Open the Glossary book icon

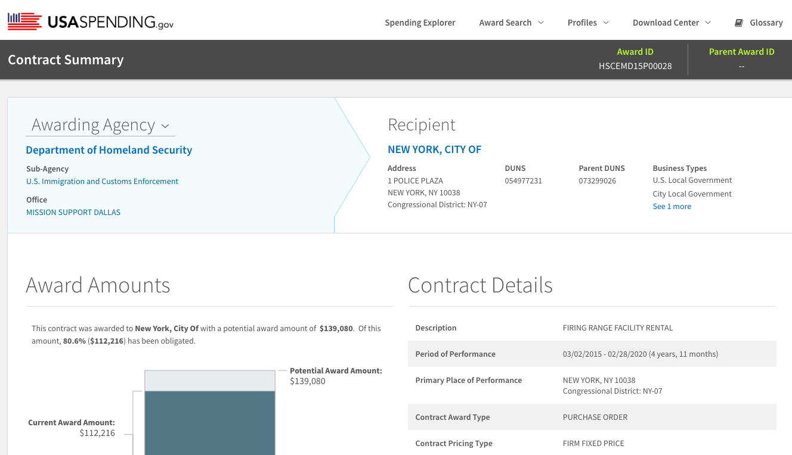(x=738, y=23)
